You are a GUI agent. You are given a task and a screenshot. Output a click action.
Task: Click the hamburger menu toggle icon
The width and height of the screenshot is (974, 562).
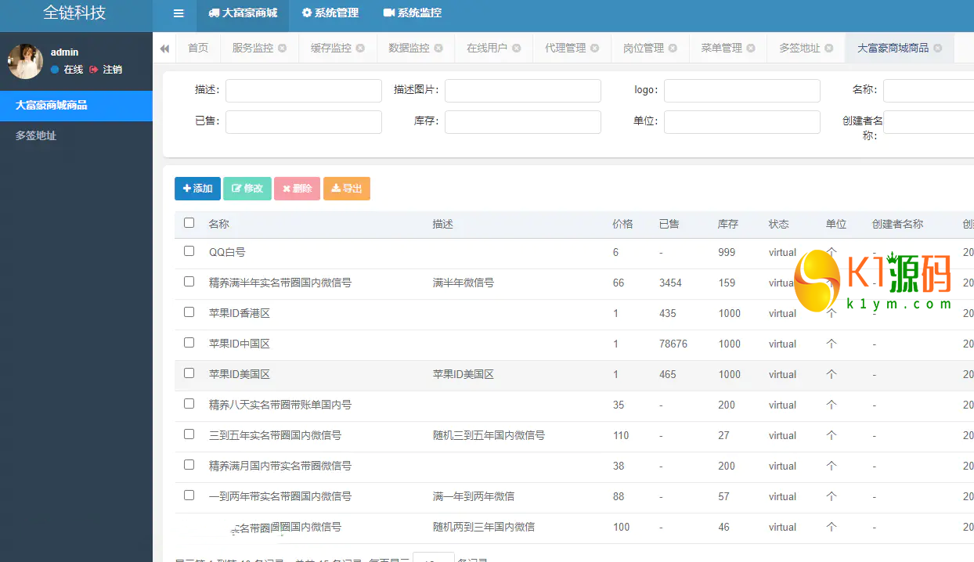[x=179, y=13]
